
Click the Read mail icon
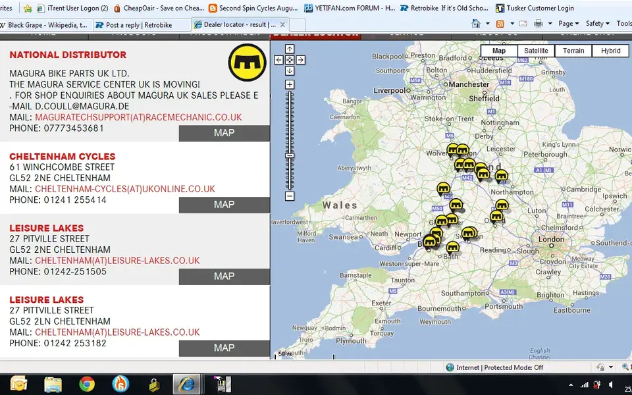click(523, 24)
